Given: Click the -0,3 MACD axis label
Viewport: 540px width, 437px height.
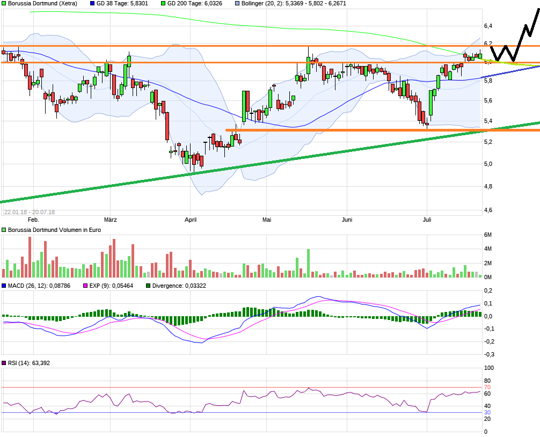Looking at the screenshot, I should click(489, 354).
